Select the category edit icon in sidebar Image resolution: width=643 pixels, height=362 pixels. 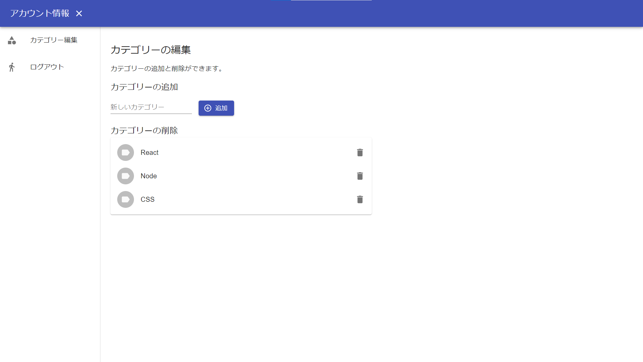click(12, 40)
